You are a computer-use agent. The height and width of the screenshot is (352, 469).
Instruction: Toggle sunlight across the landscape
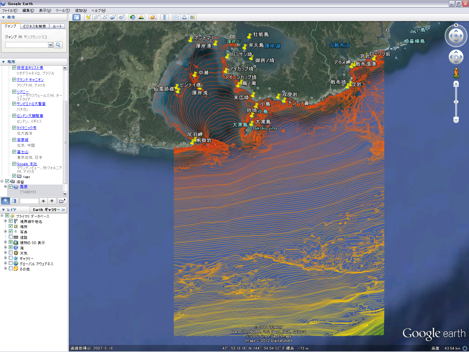point(141,17)
